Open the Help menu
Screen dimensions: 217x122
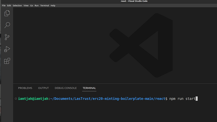tap(53, 5)
